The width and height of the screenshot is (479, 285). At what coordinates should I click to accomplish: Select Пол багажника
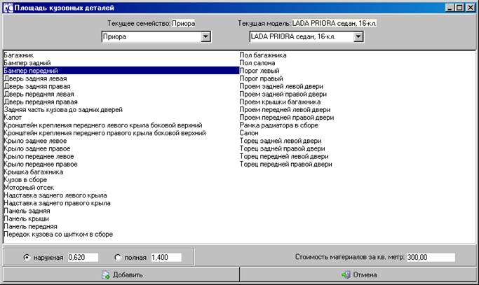[x=263, y=55]
